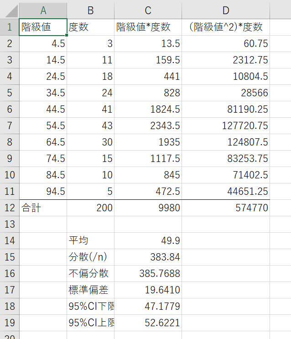
Task: Select cell with value 44651.25
Action: click(226, 191)
